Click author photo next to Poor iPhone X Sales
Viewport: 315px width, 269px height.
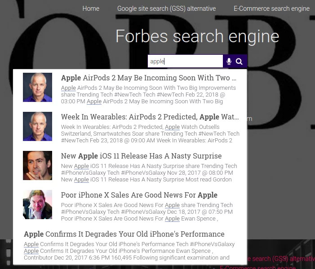[38, 204]
